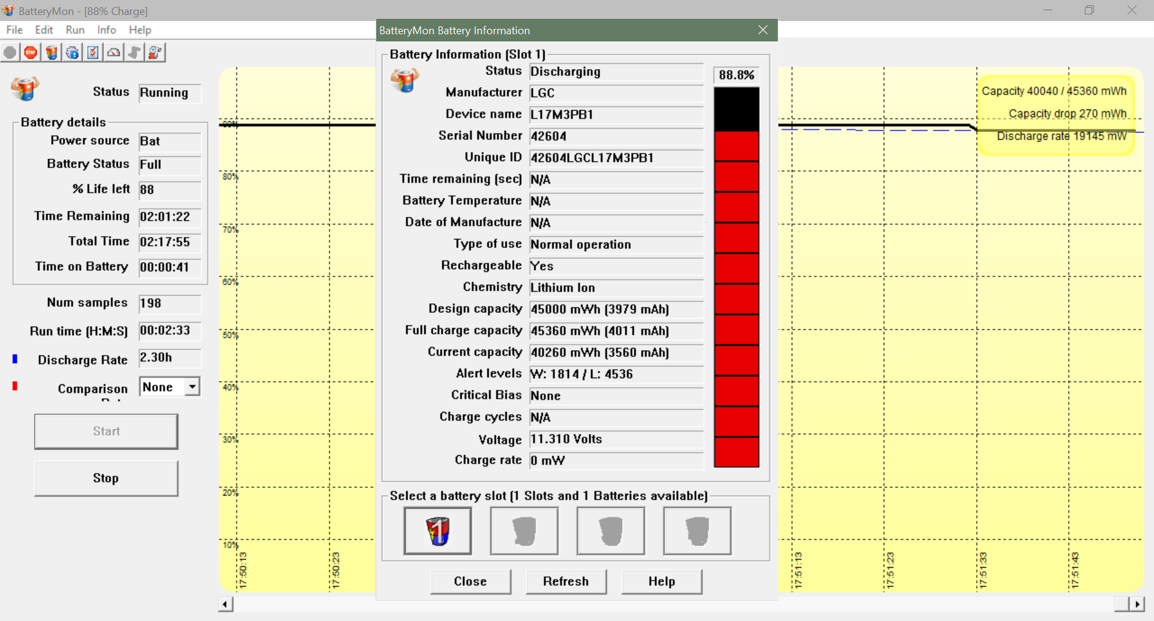Click the Discharge rate 19145 mW chart label

[x=1061, y=136]
